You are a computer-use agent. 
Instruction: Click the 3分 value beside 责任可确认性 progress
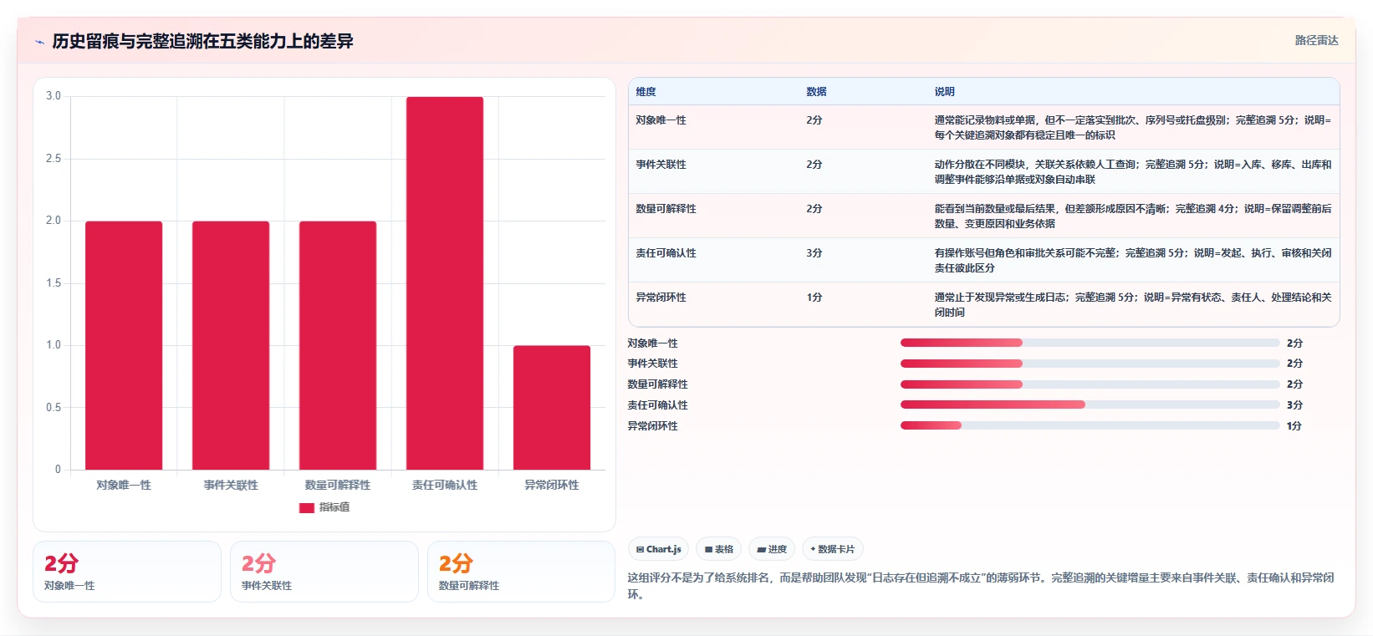1294,405
